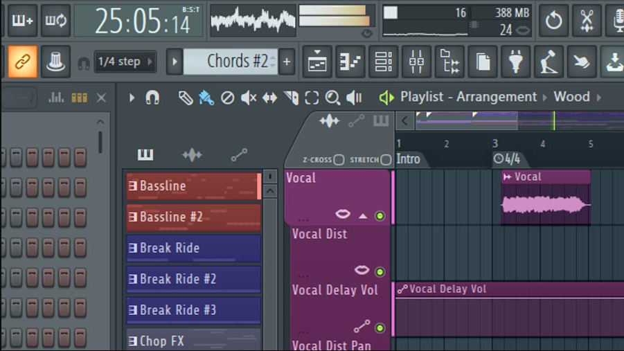Open the 1/4 step snap dropdown
The height and width of the screenshot is (351, 624).
click(x=125, y=62)
